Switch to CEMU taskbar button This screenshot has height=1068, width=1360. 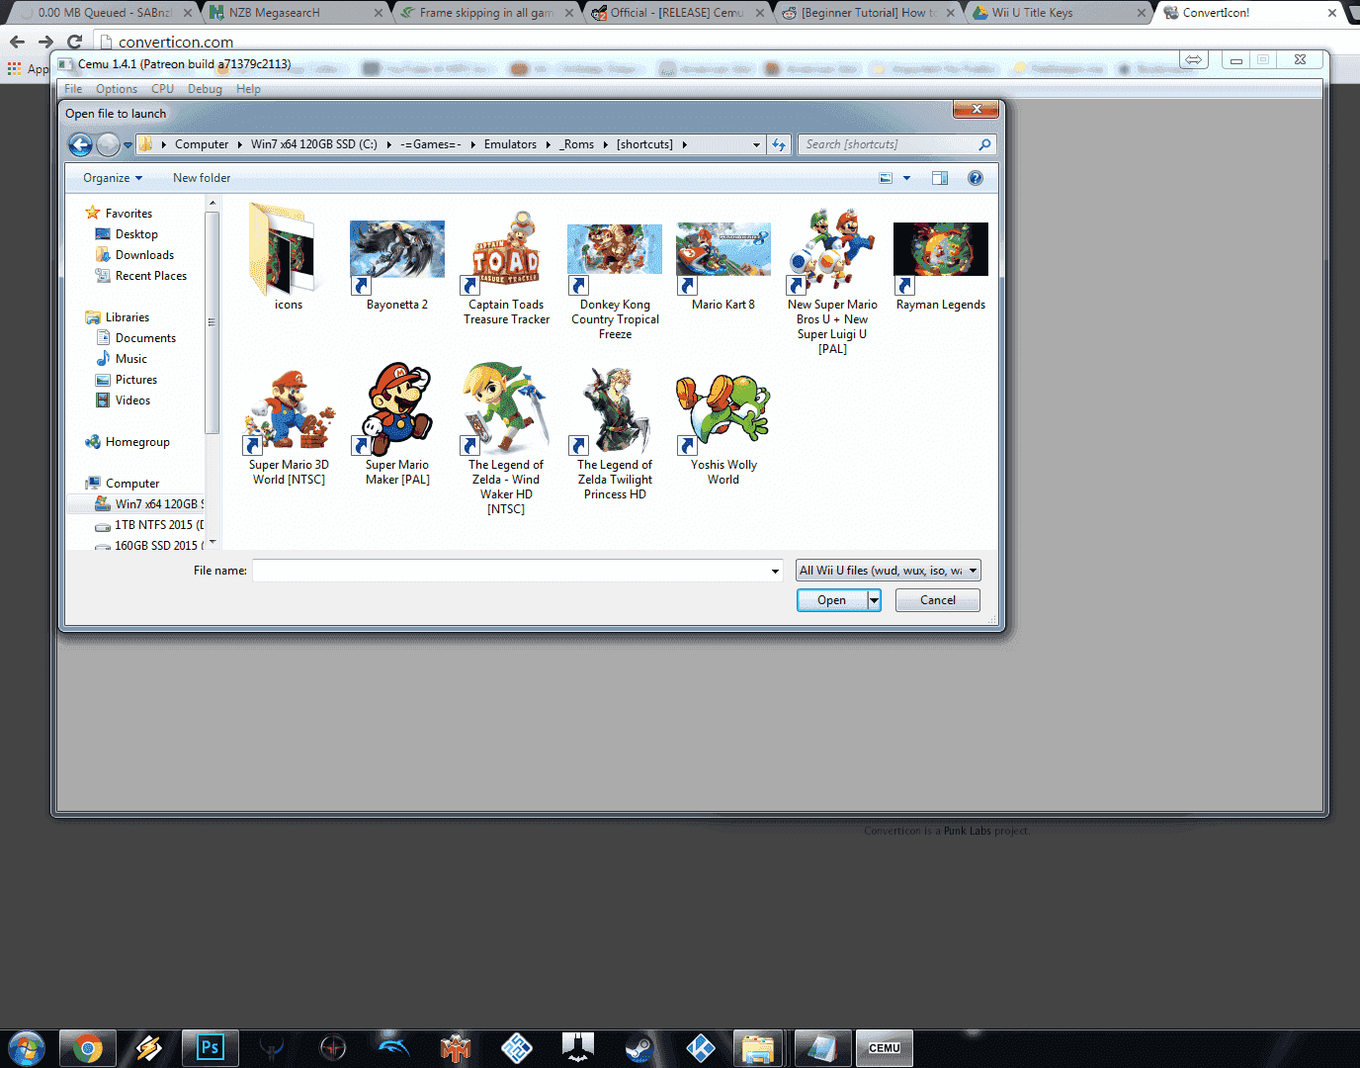coord(885,1048)
